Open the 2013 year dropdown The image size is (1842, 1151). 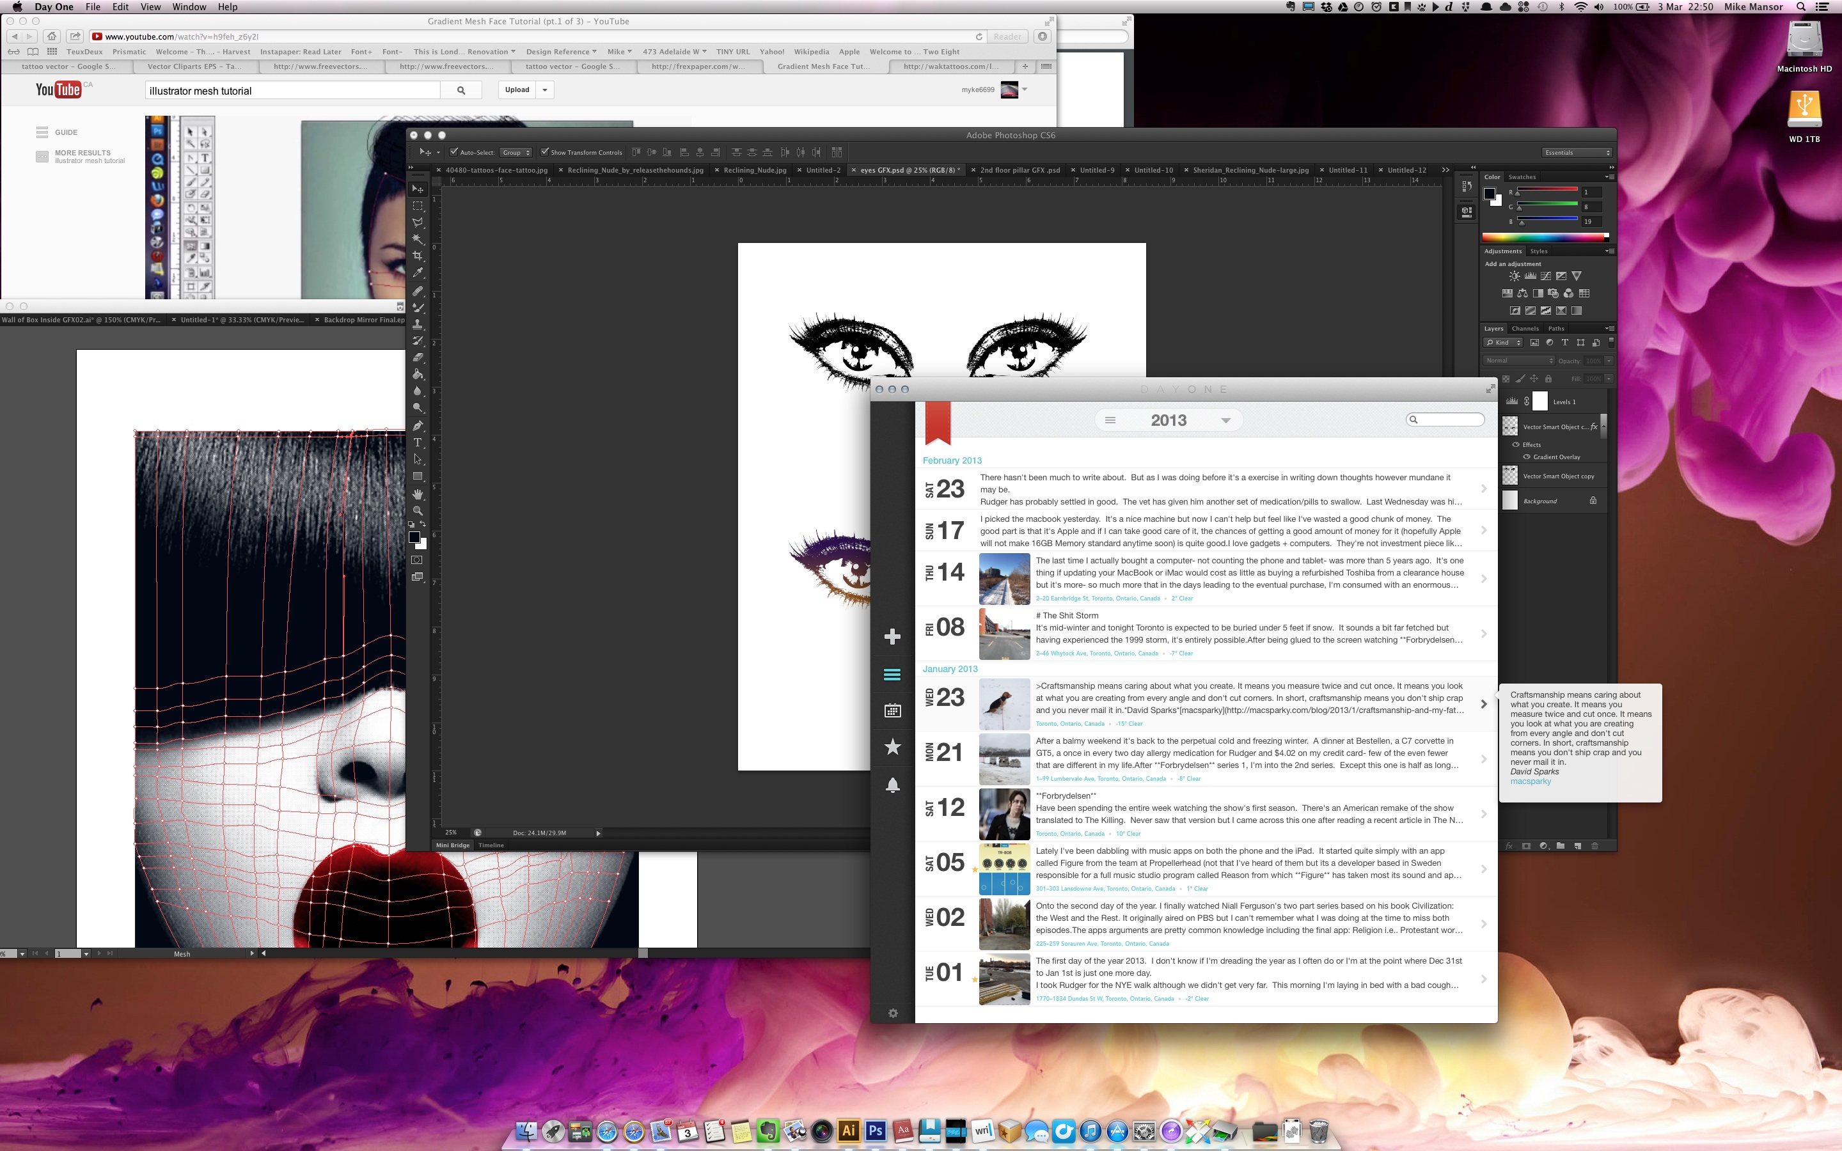coord(1225,420)
